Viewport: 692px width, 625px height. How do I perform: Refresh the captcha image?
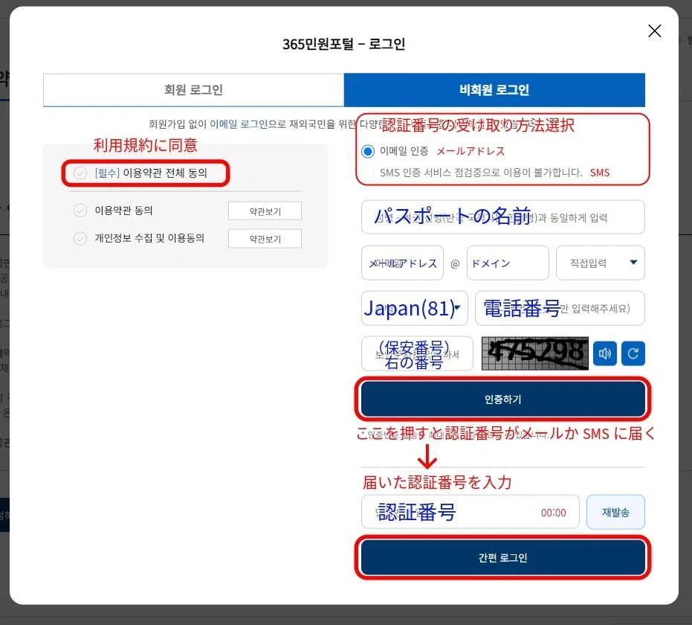pos(633,353)
